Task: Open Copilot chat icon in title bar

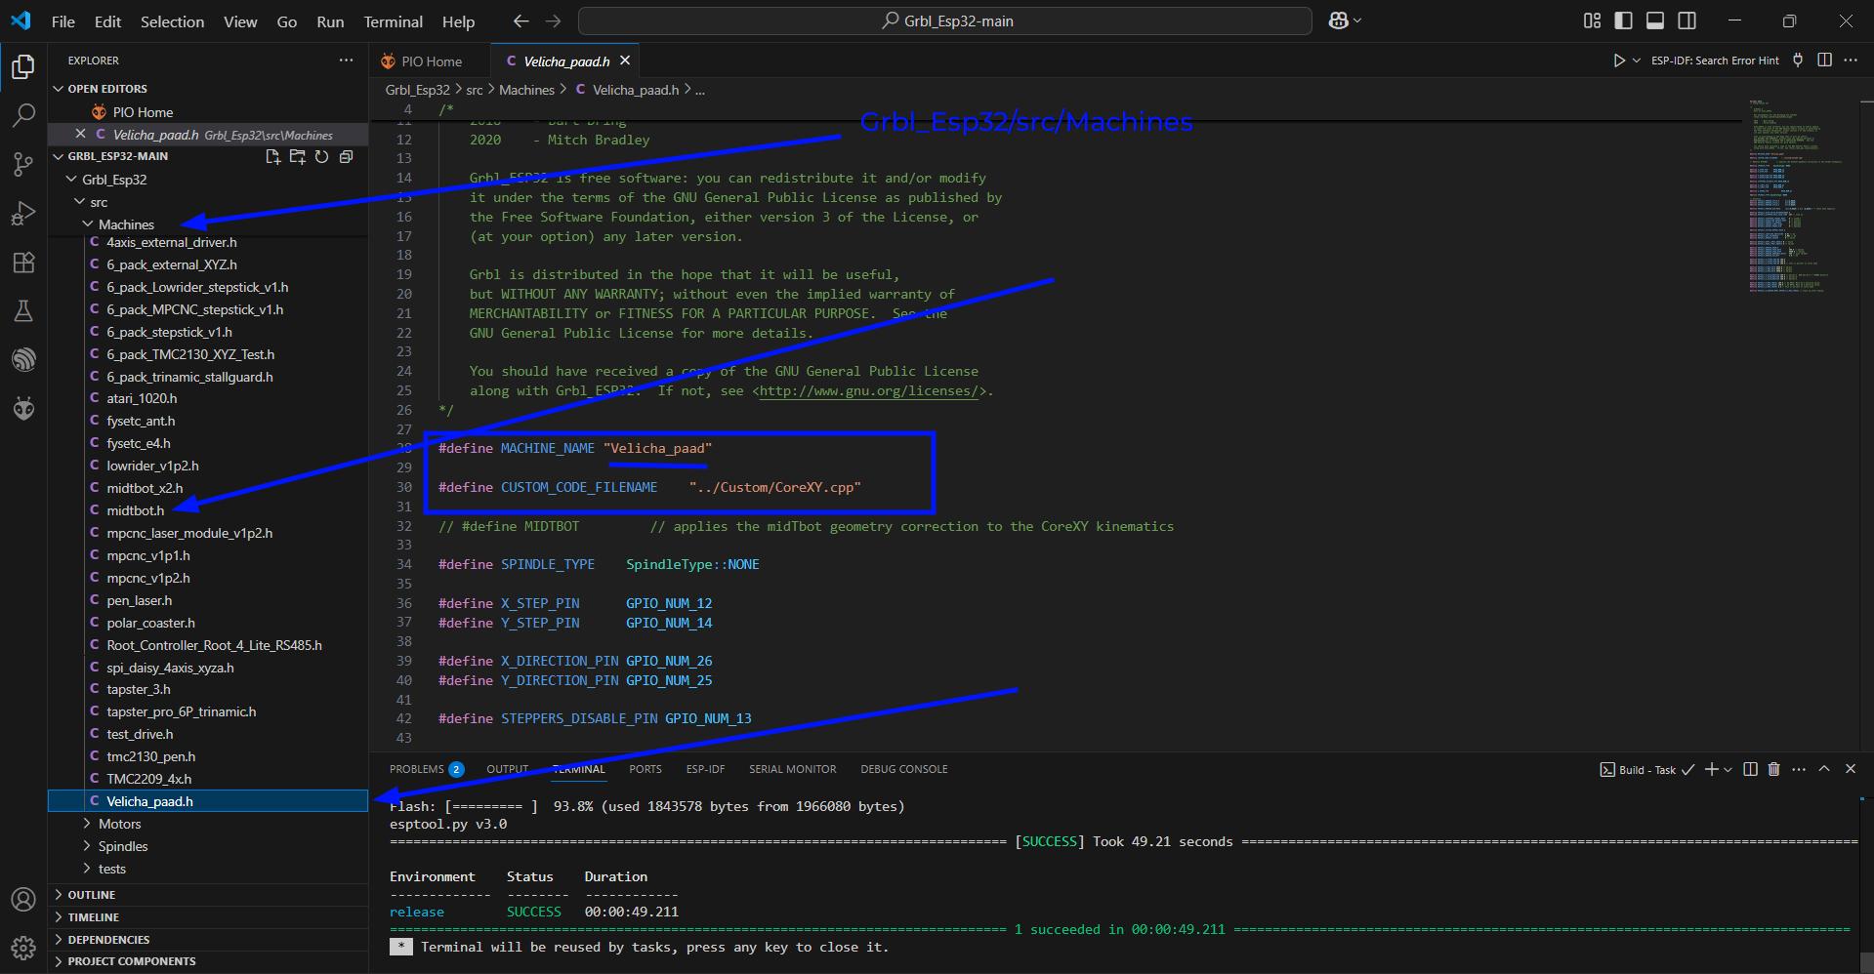Action: (x=1338, y=20)
